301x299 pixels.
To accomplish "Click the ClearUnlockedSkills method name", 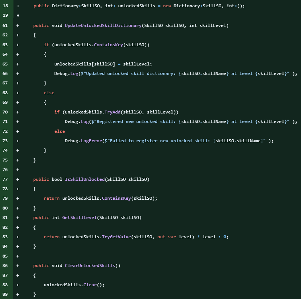I will click(90, 266).
